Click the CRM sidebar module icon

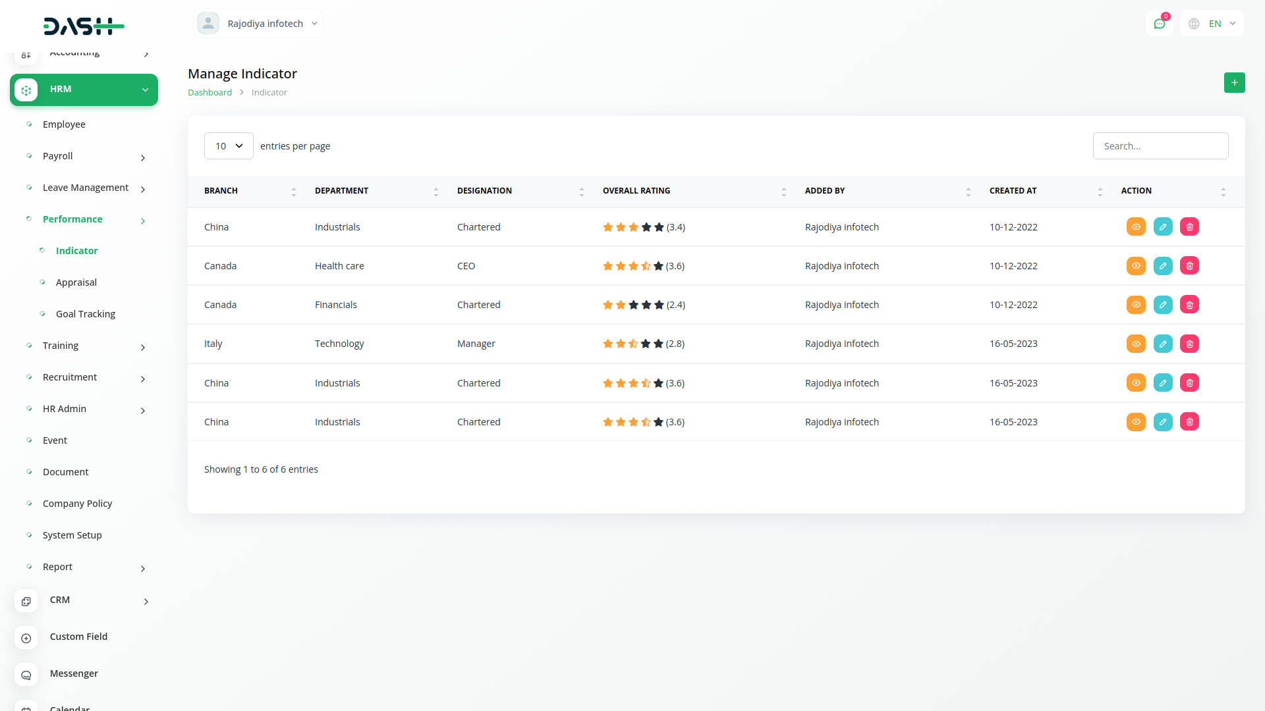tap(26, 601)
